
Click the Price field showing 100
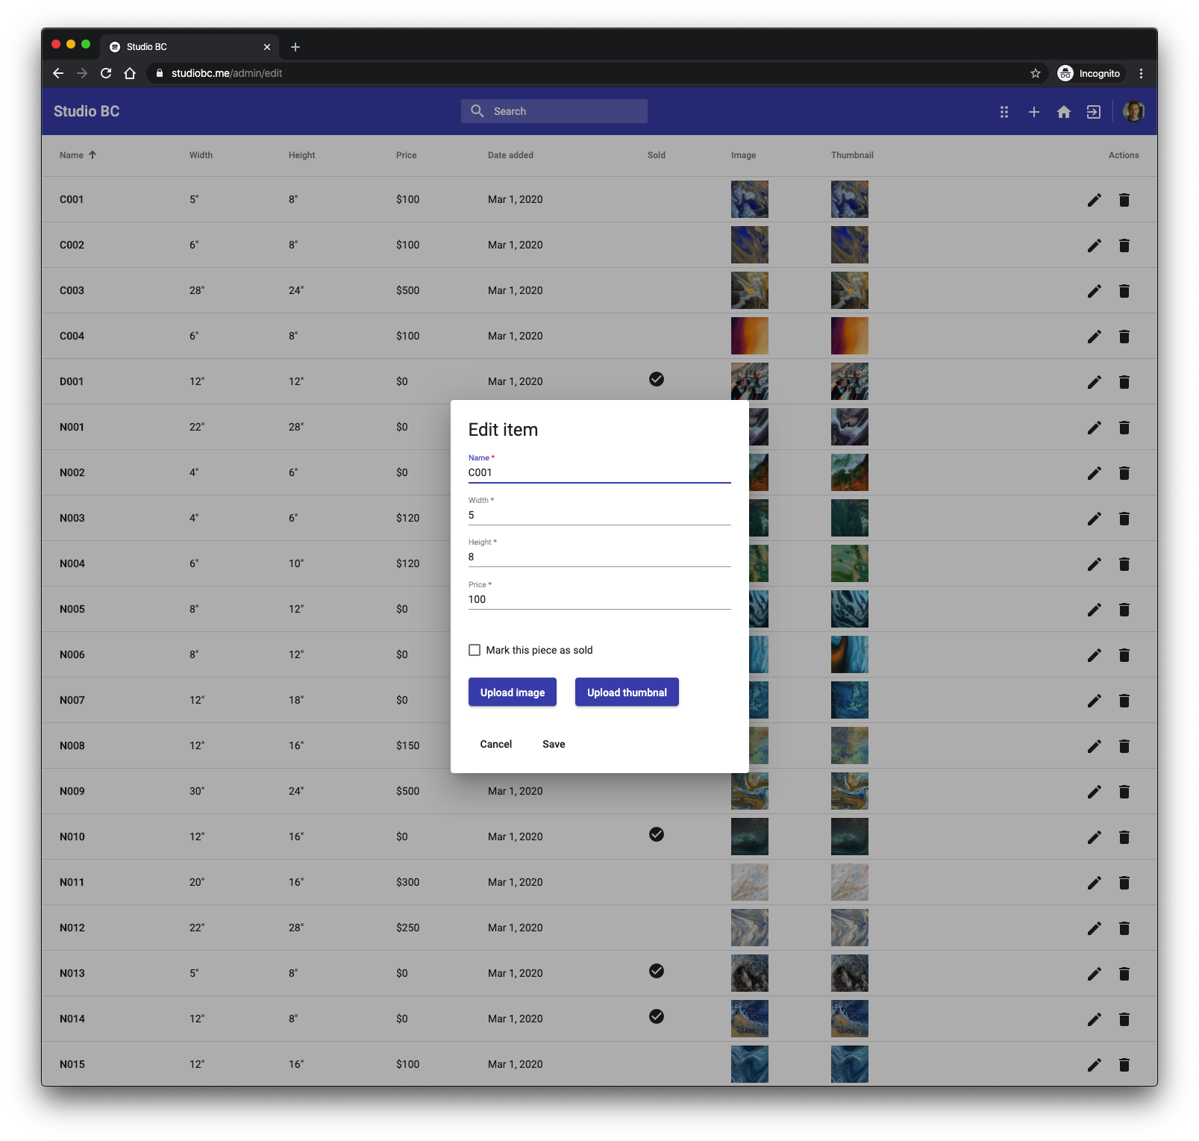pos(599,599)
